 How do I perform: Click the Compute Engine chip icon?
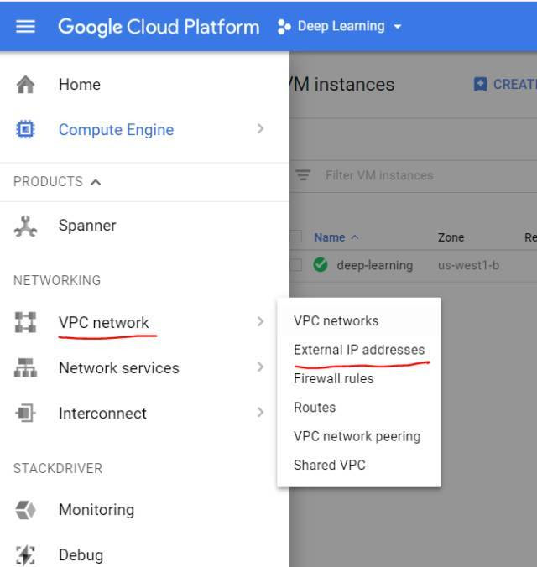(x=25, y=129)
